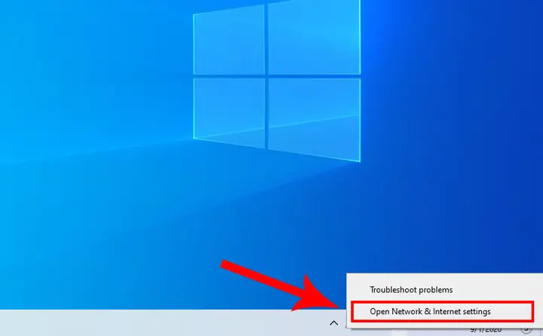Open the taskbar date display
543x336 pixels.
486,330
